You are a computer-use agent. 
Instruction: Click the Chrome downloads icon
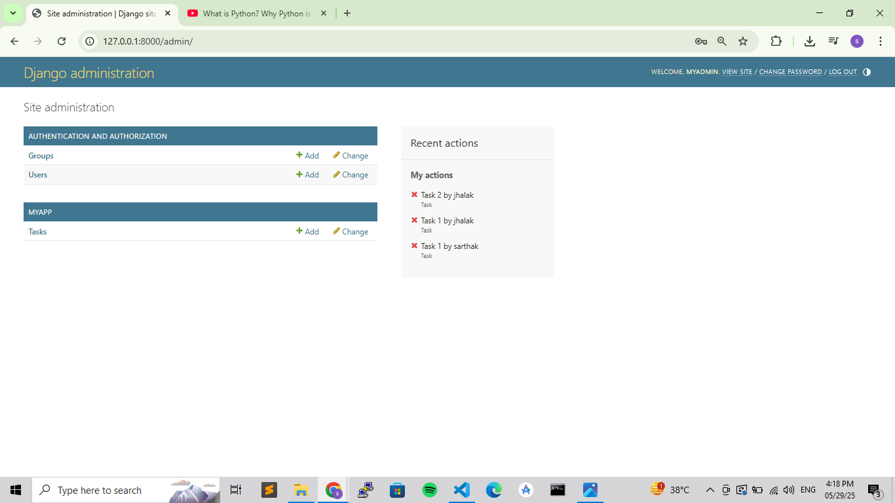(810, 41)
